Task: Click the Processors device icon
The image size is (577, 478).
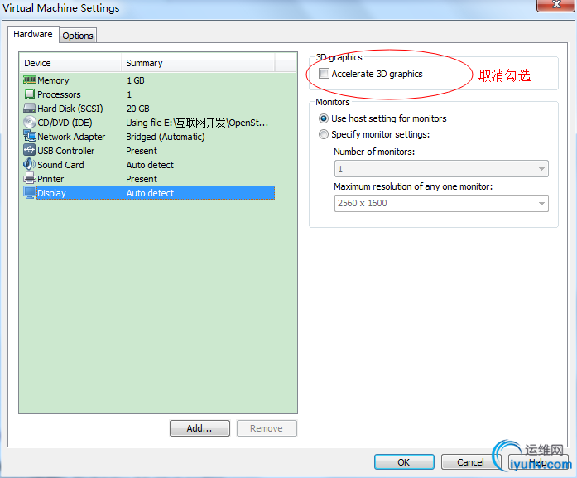Action: point(30,94)
